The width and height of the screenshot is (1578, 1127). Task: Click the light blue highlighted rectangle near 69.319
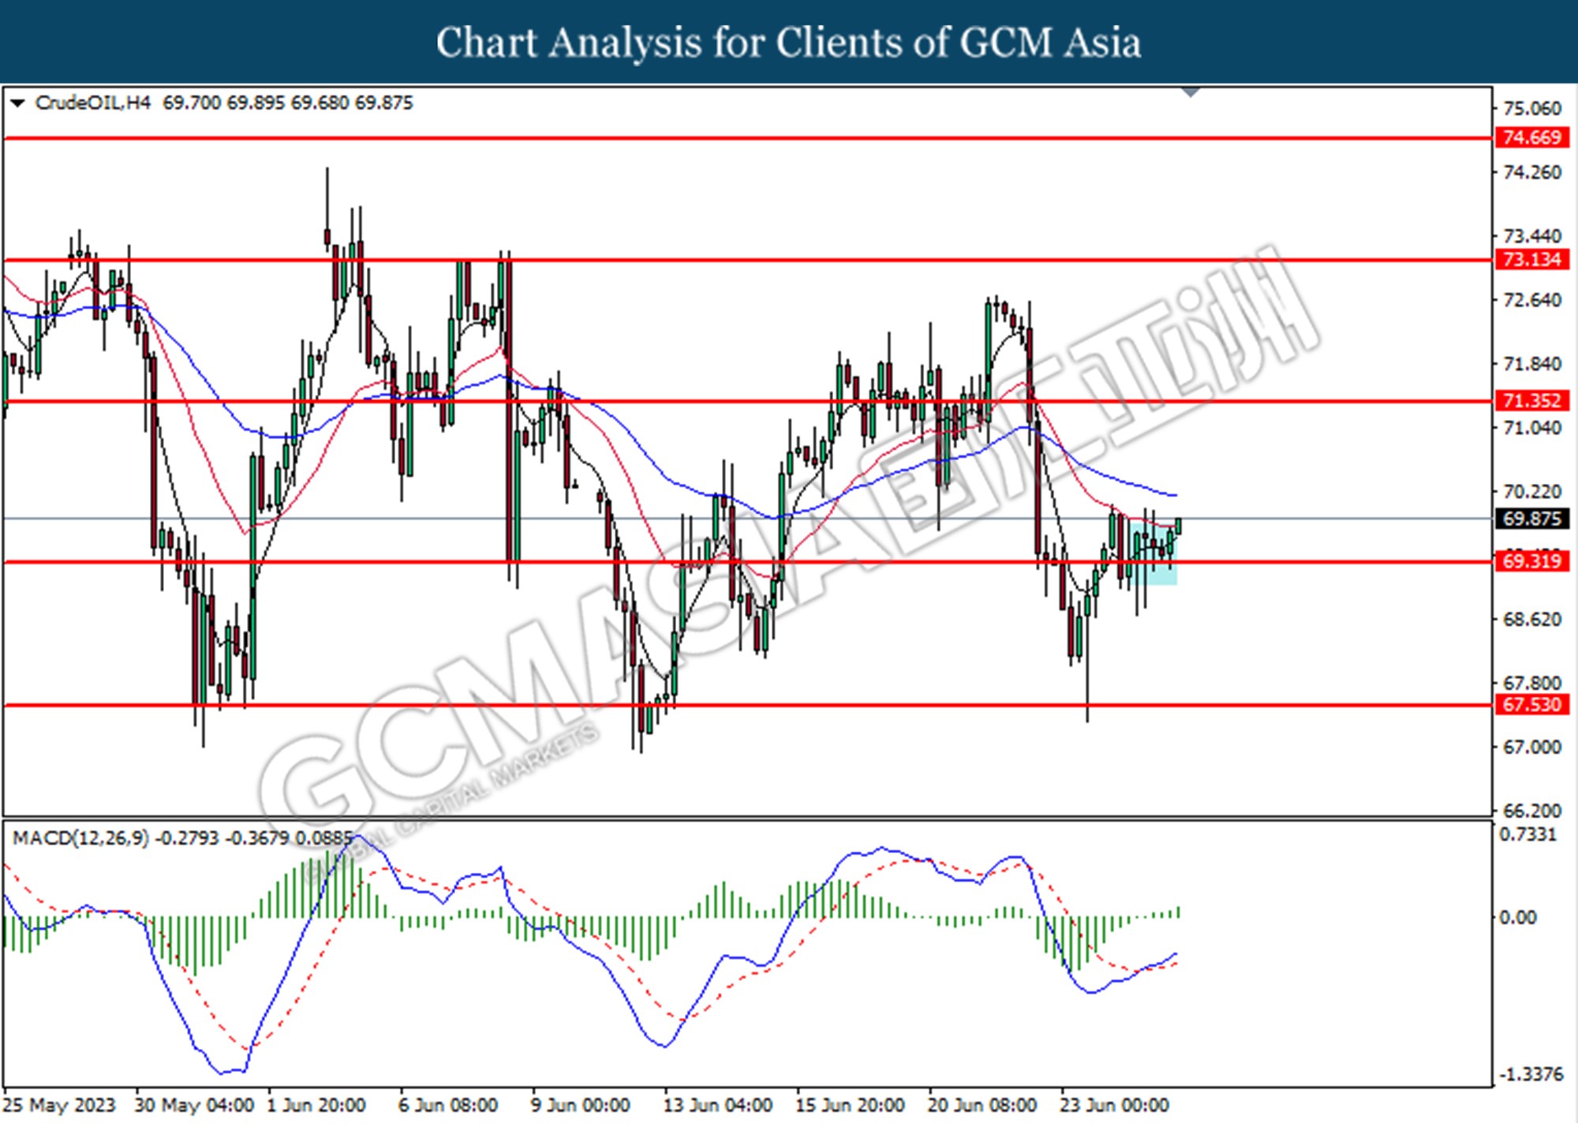[1153, 552]
